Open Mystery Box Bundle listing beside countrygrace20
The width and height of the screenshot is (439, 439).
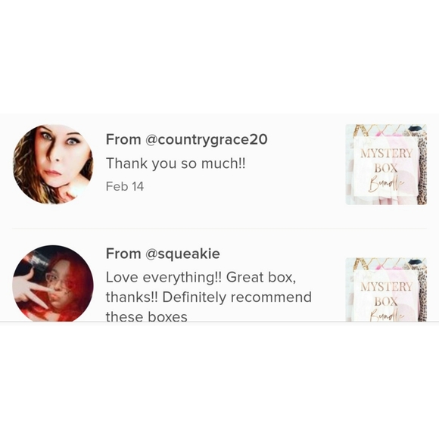pyautogui.click(x=386, y=165)
